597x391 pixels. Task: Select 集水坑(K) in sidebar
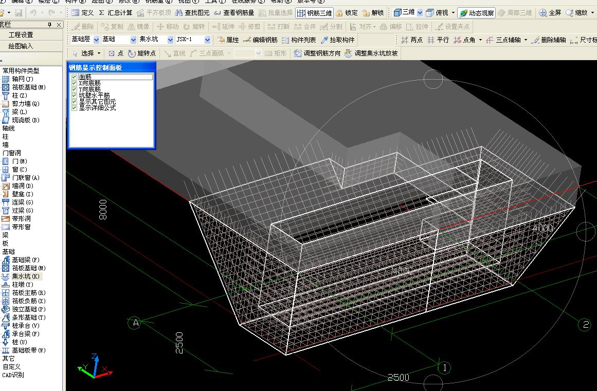(x=21, y=276)
